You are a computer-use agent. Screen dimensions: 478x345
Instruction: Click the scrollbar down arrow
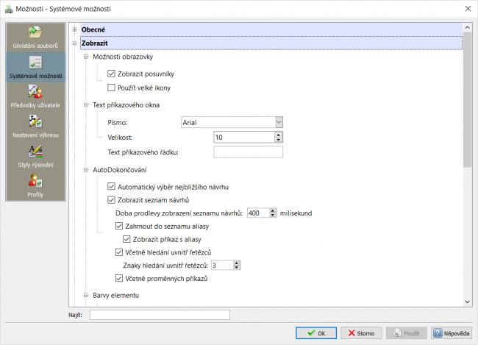click(467, 302)
